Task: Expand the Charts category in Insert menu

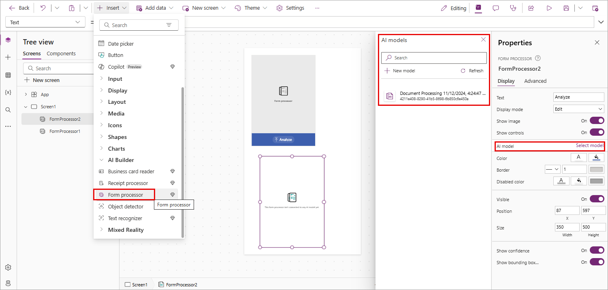Action: click(x=117, y=148)
